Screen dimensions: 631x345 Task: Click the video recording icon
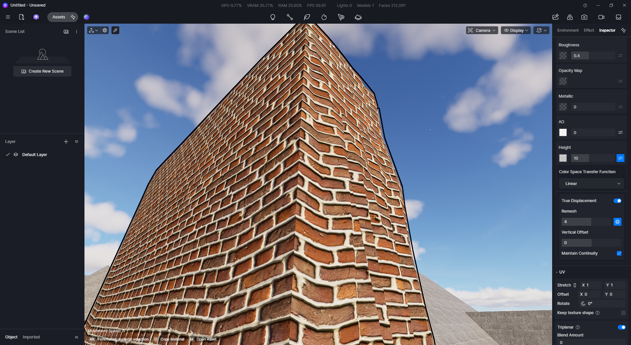(x=601, y=17)
